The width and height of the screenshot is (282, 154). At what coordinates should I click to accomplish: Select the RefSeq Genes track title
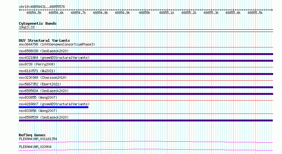(32, 135)
